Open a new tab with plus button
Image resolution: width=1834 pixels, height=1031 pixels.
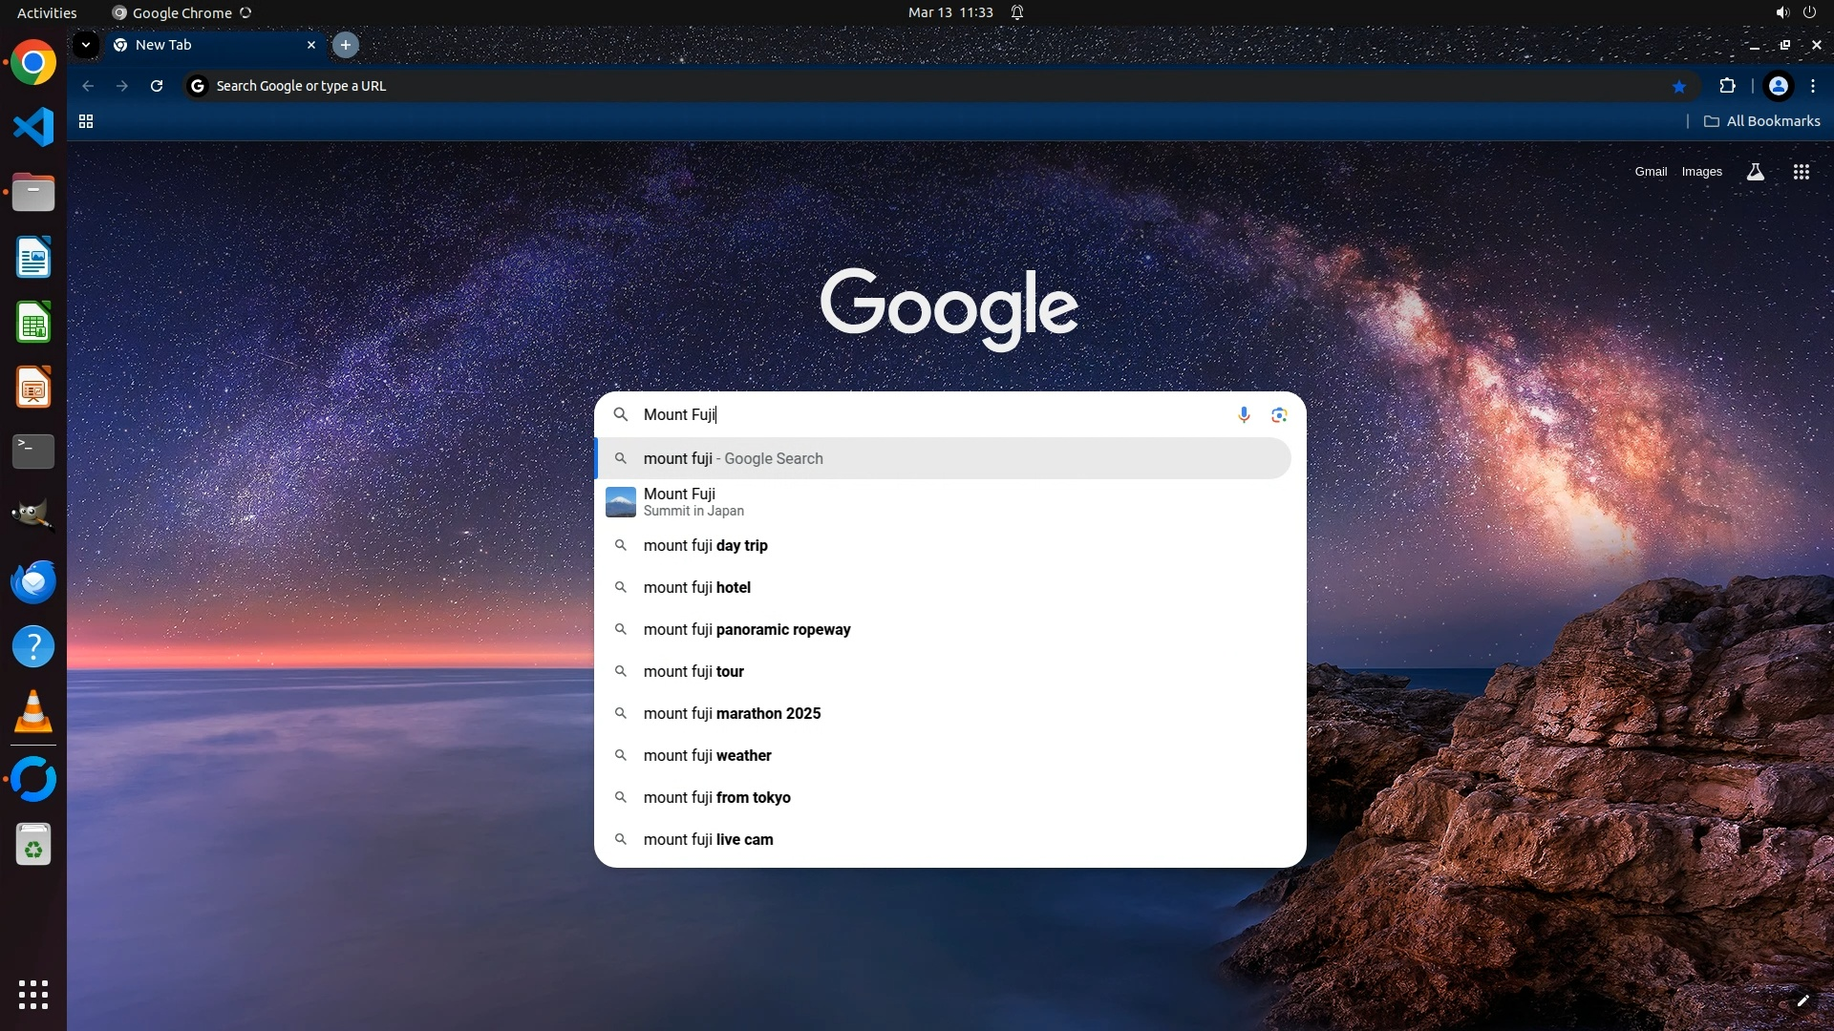[x=346, y=45]
